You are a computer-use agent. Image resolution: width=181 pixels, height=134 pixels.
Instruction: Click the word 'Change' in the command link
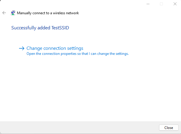[34, 48]
